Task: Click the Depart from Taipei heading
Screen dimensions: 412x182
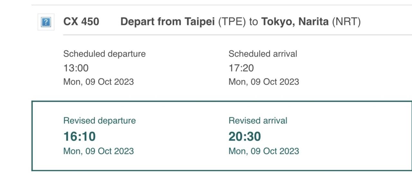Action: click(x=167, y=22)
